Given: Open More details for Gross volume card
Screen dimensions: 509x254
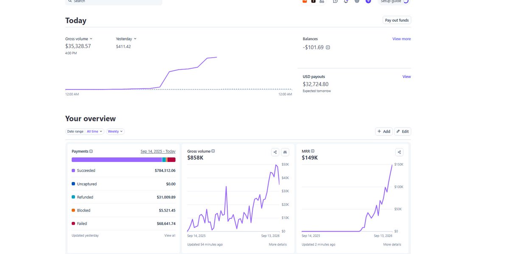Looking at the screenshot, I should (278, 245).
